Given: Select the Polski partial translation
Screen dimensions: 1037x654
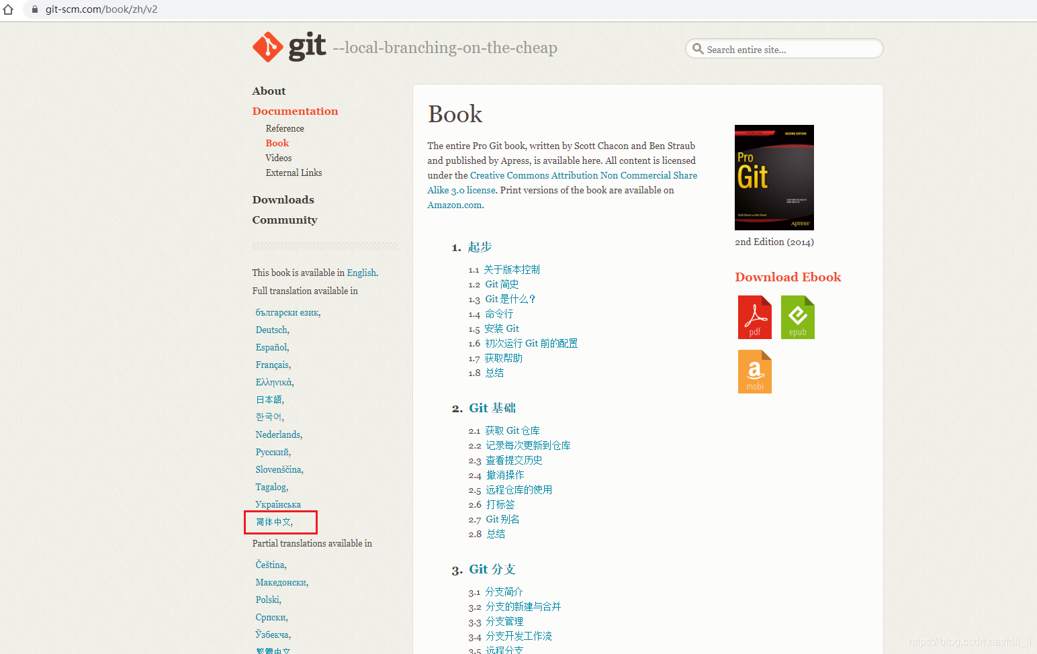Looking at the screenshot, I should pos(267,600).
